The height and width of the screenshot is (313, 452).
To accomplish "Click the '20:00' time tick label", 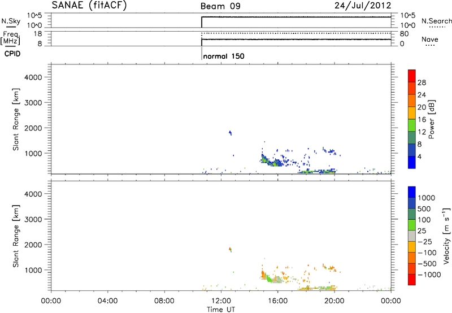I will click(x=334, y=301).
